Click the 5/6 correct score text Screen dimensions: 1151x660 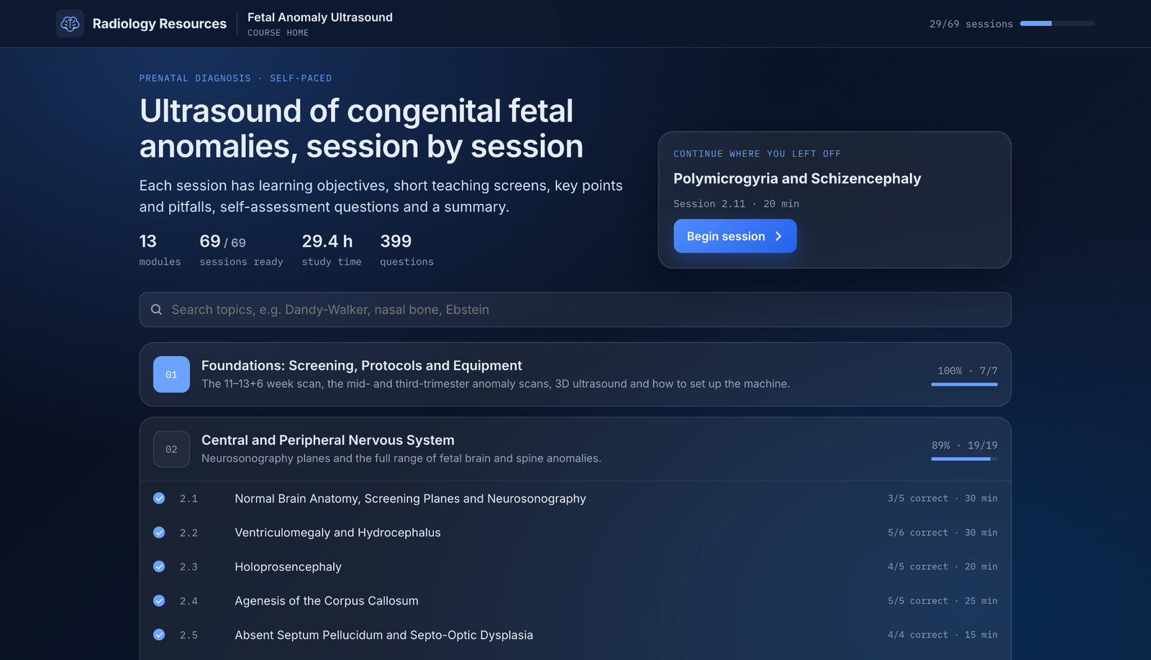(x=917, y=533)
